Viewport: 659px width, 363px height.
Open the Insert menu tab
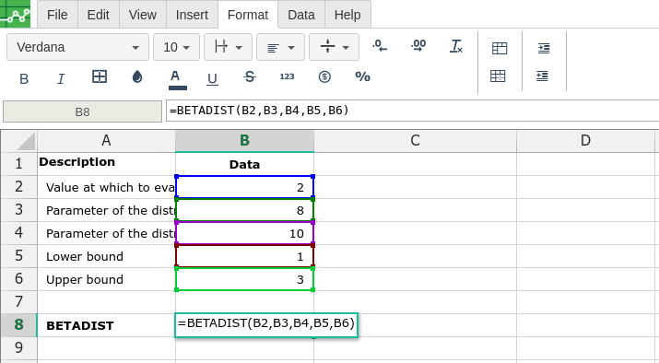pos(192,15)
